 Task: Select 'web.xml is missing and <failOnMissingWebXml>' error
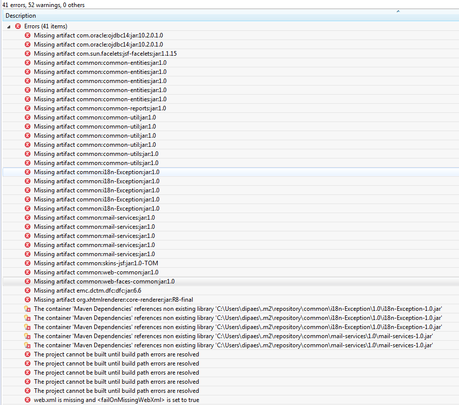coord(117,400)
